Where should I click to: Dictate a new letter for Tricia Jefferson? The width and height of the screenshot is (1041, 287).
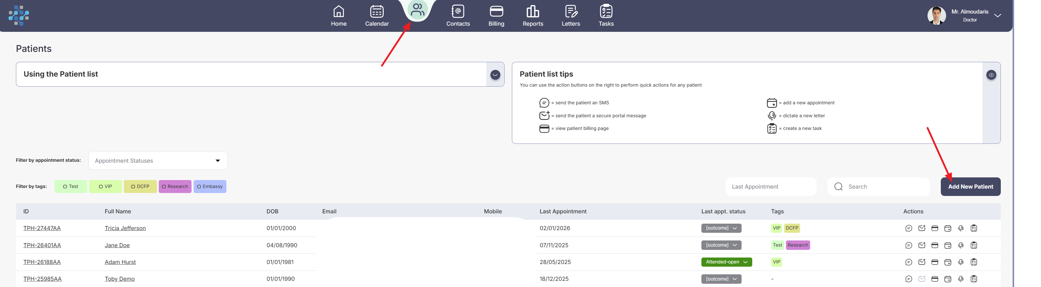coord(961,228)
